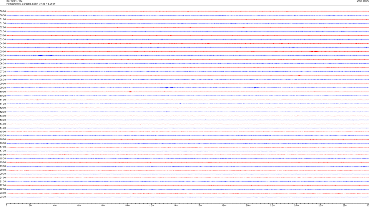The height and width of the screenshot is (207, 369).
Task: Click the 6m tick label on minute axis
Action: click(79, 205)
